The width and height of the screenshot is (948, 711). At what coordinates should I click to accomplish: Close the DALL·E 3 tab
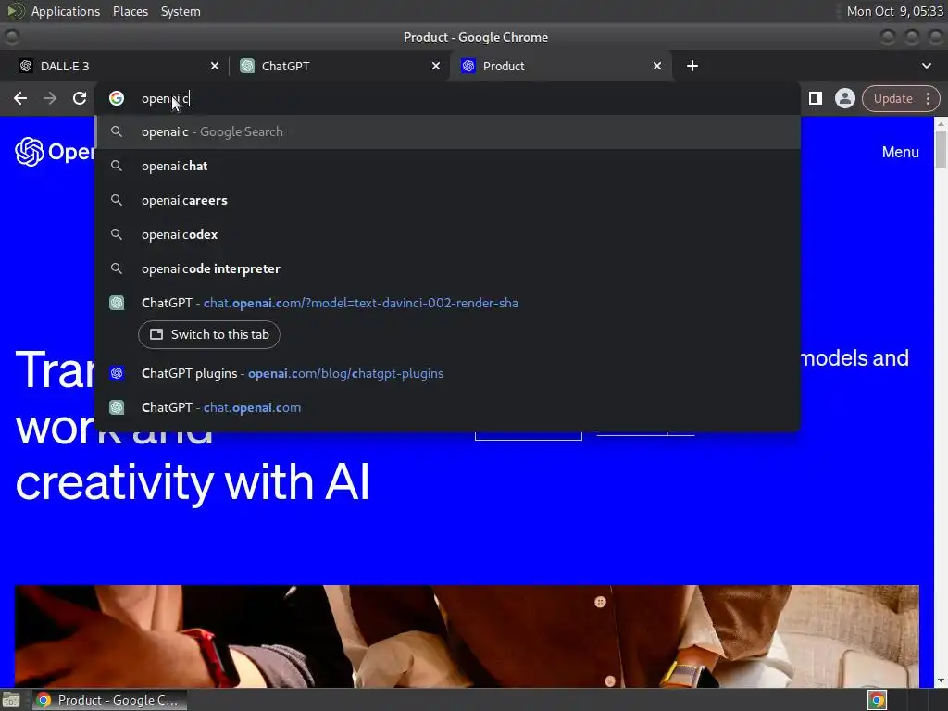(x=215, y=66)
